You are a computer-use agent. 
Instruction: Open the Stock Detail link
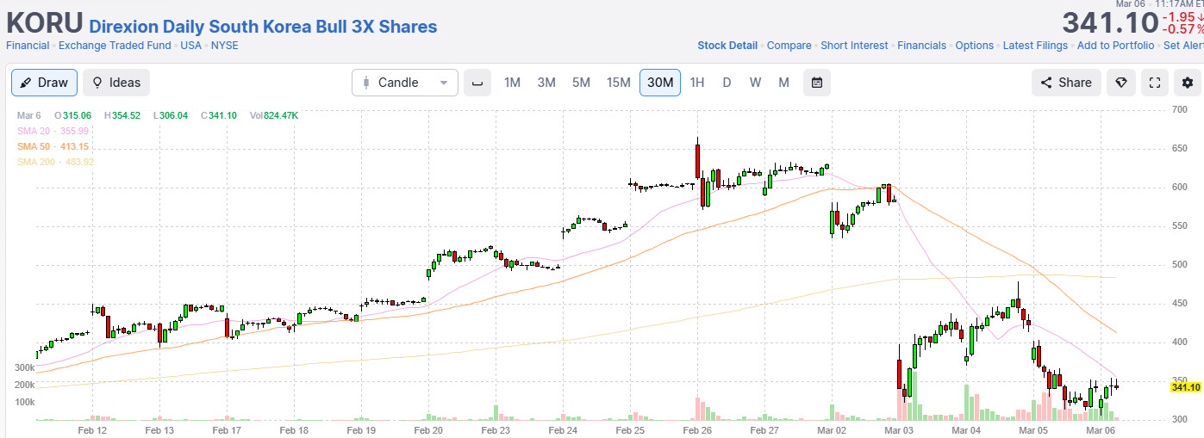pos(727,46)
